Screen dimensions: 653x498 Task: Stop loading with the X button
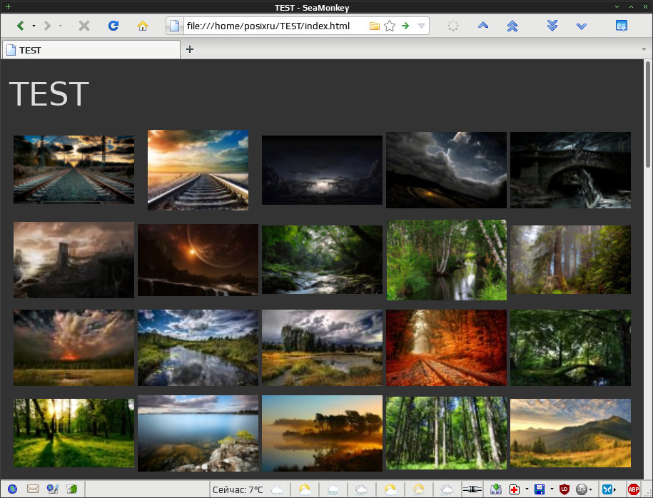[x=84, y=26]
